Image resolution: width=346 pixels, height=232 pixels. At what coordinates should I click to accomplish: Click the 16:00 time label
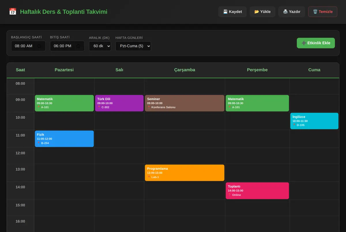click(x=20, y=221)
